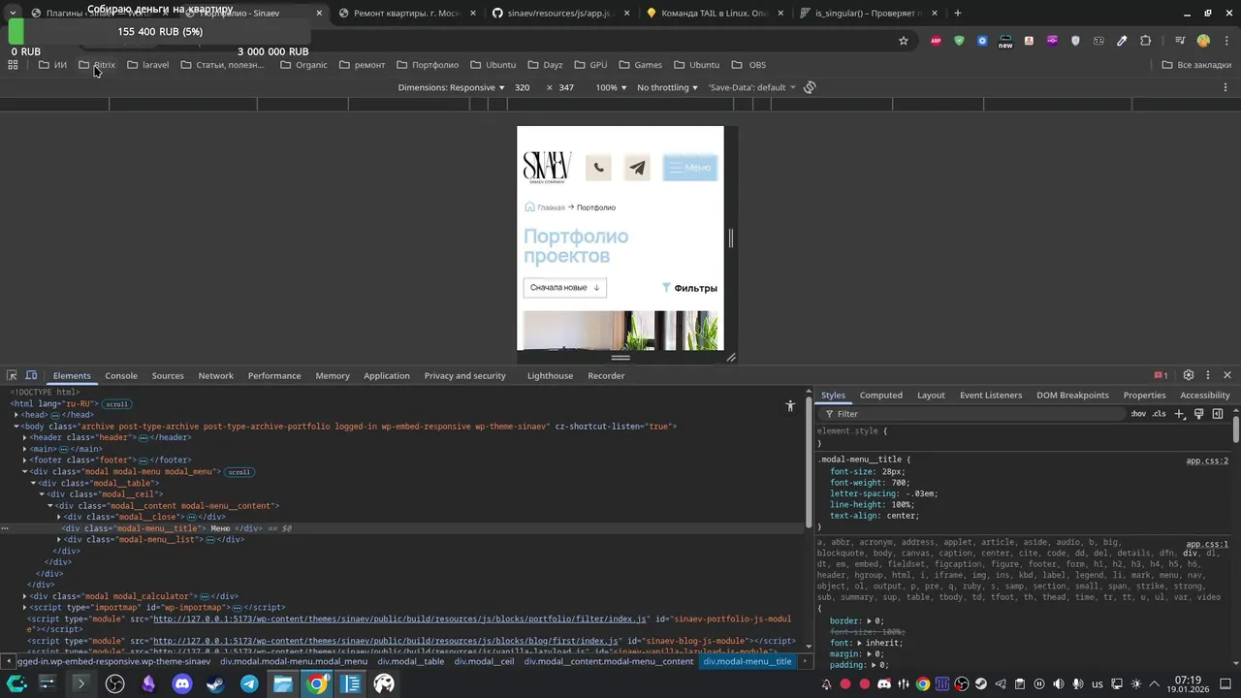The image size is (1241, 698).
Task: Open the No throttling dropdown
Action: pos(667,87)
